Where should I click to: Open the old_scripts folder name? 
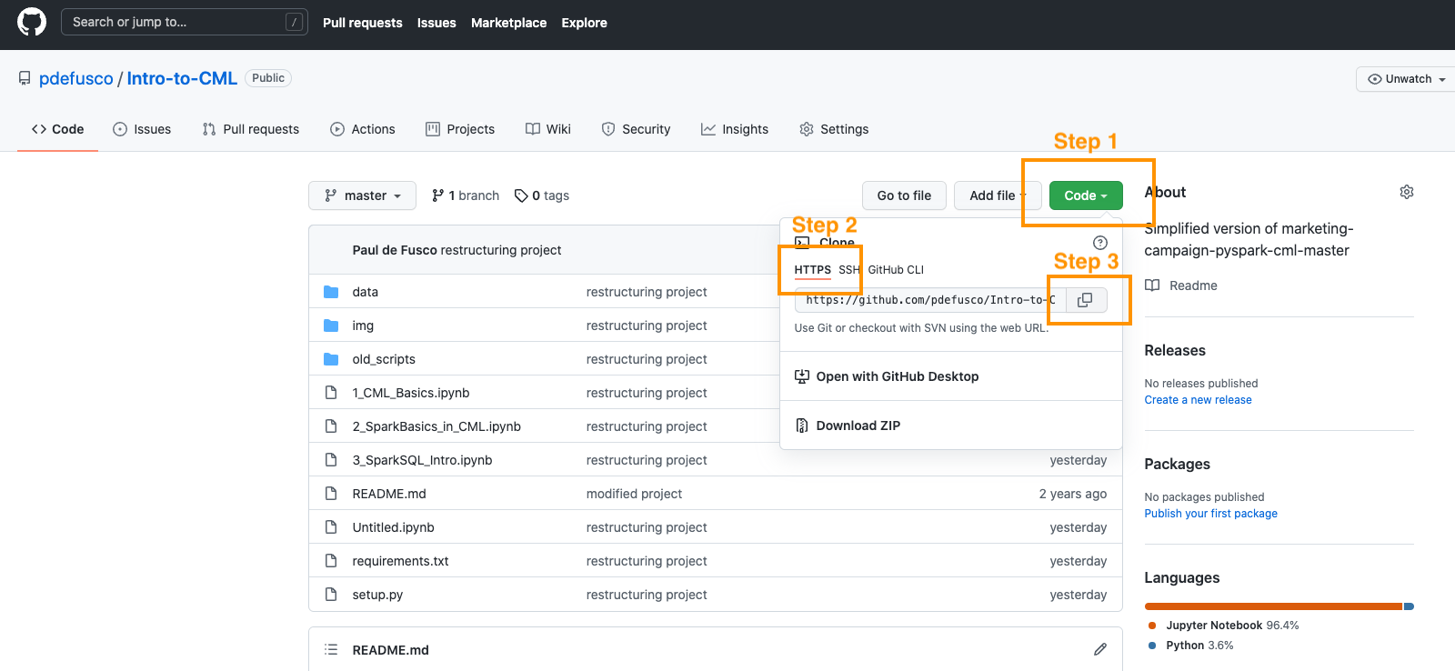click(x=384, y=359)
